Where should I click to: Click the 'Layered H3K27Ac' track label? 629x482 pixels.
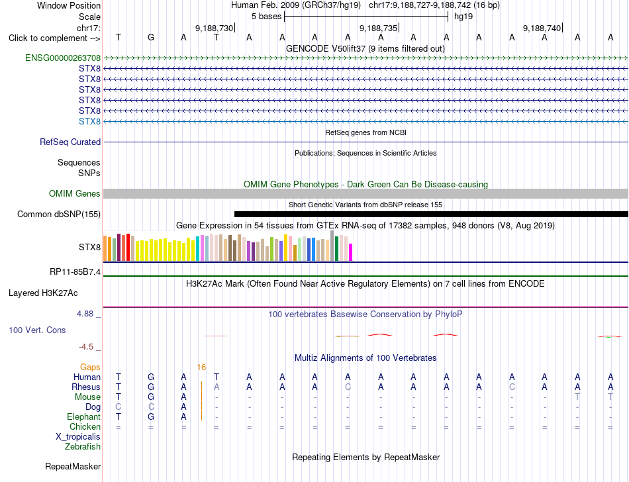pos(43,293)
